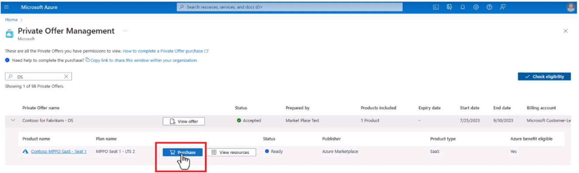Click View offer button

coord(183,122)
